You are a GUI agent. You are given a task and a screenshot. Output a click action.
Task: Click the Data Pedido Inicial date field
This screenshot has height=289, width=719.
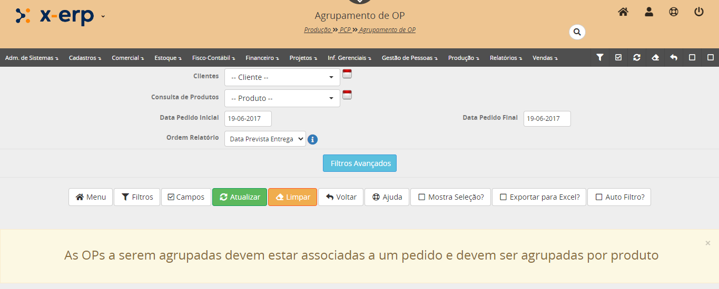pos(248,119)
